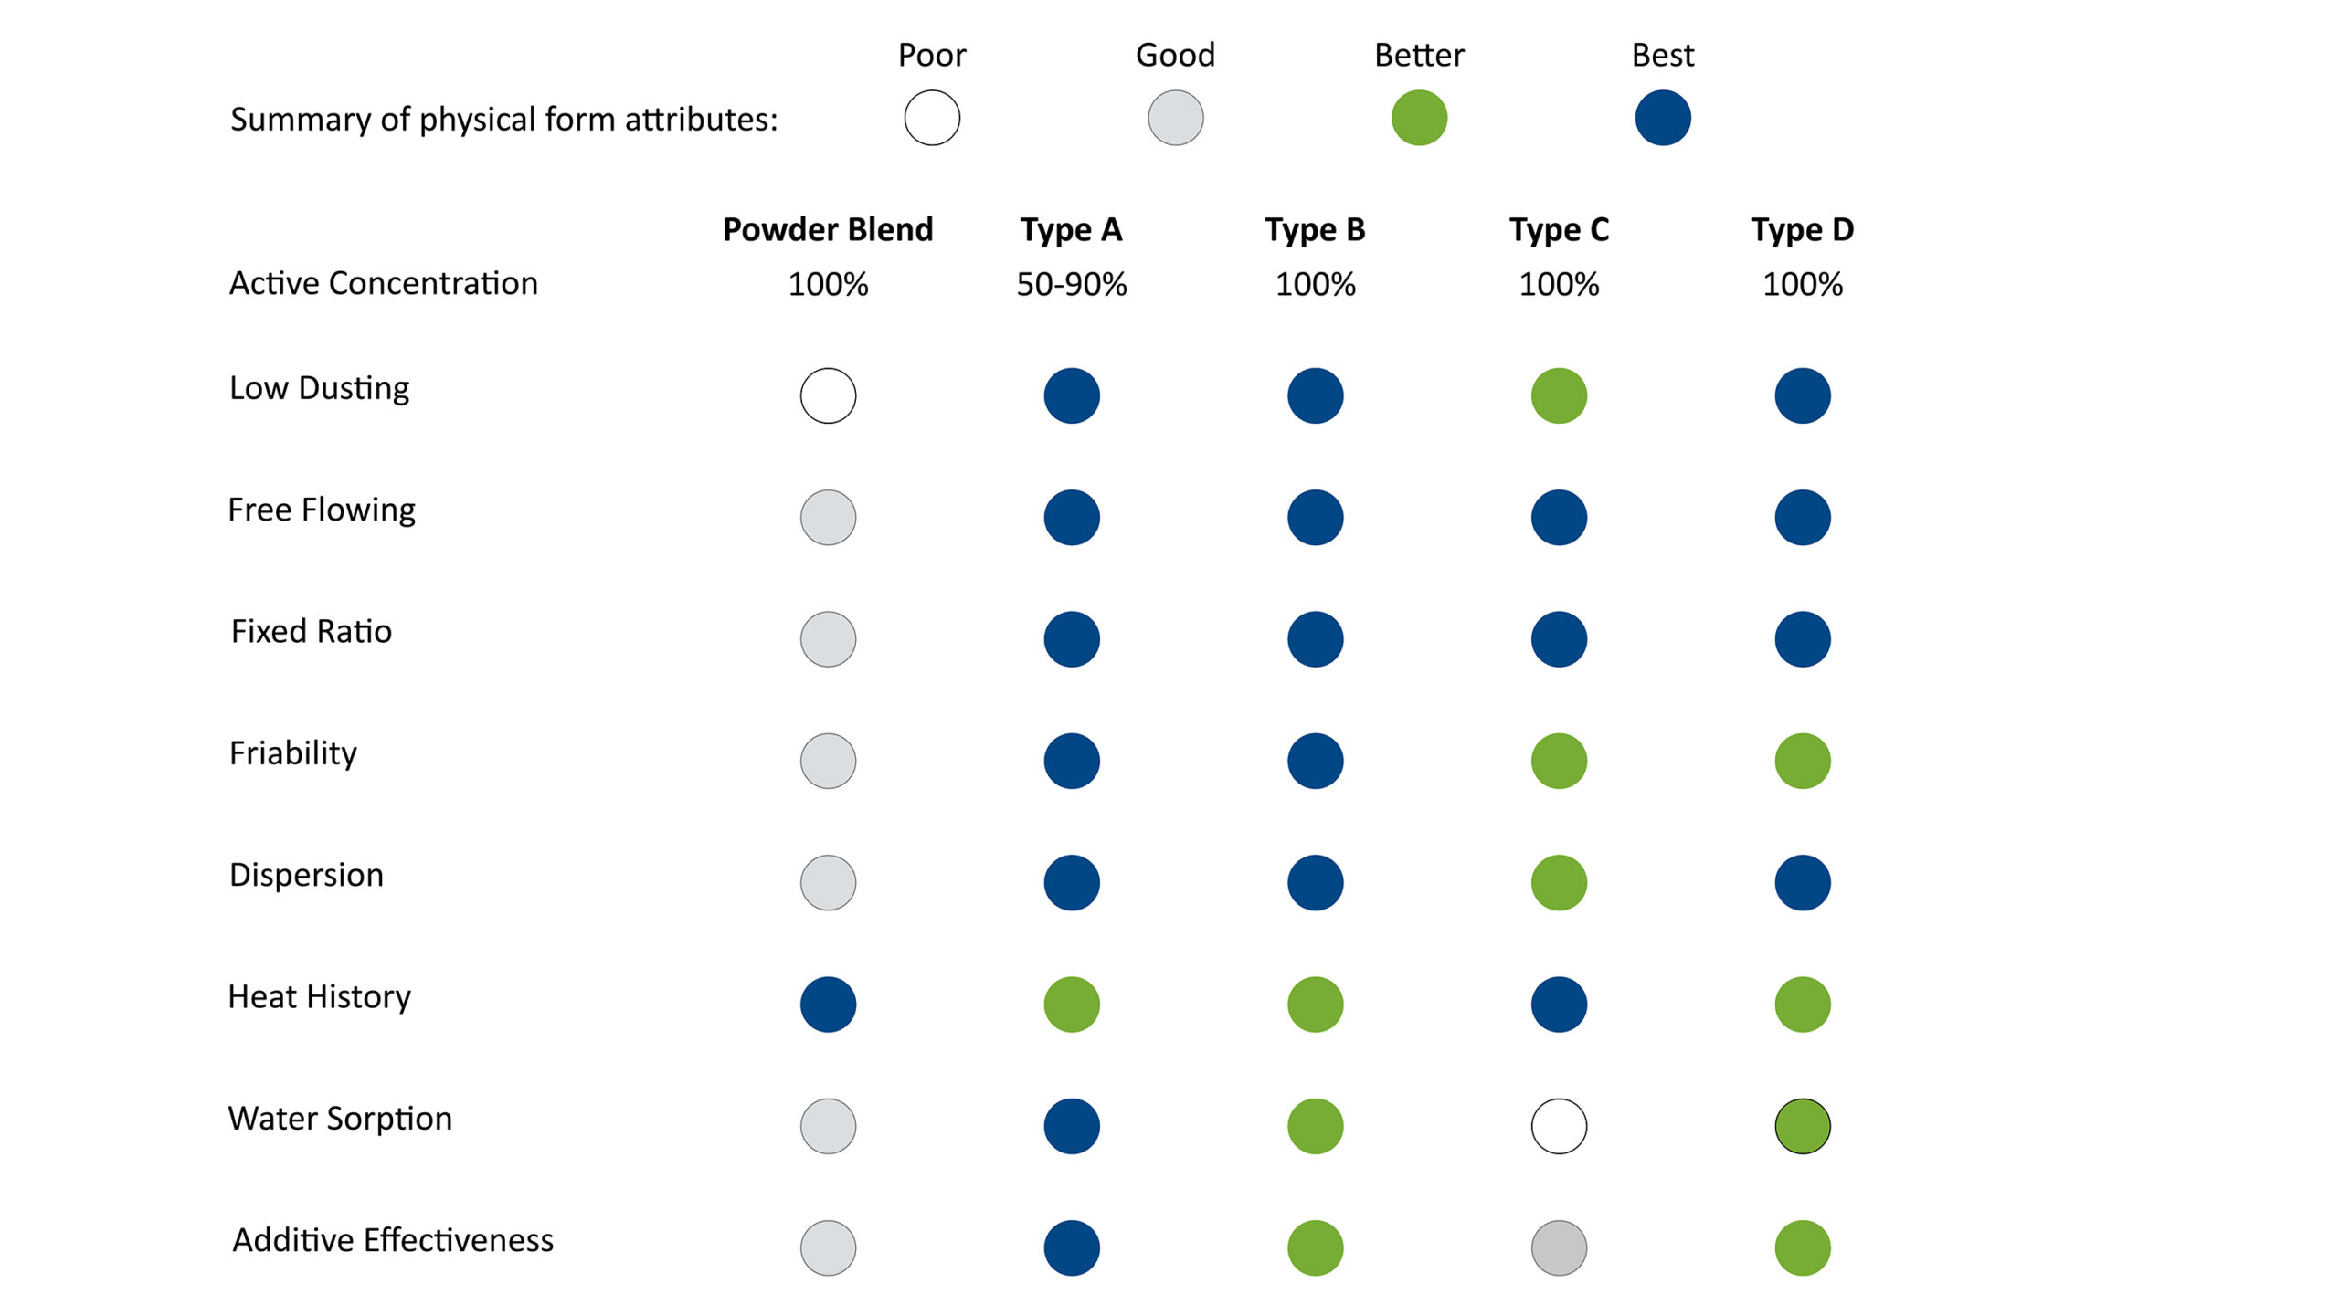Click the 50-90% active concentration value
This screenshot has width=2339, height=1315.
(x=1072, y=284)
